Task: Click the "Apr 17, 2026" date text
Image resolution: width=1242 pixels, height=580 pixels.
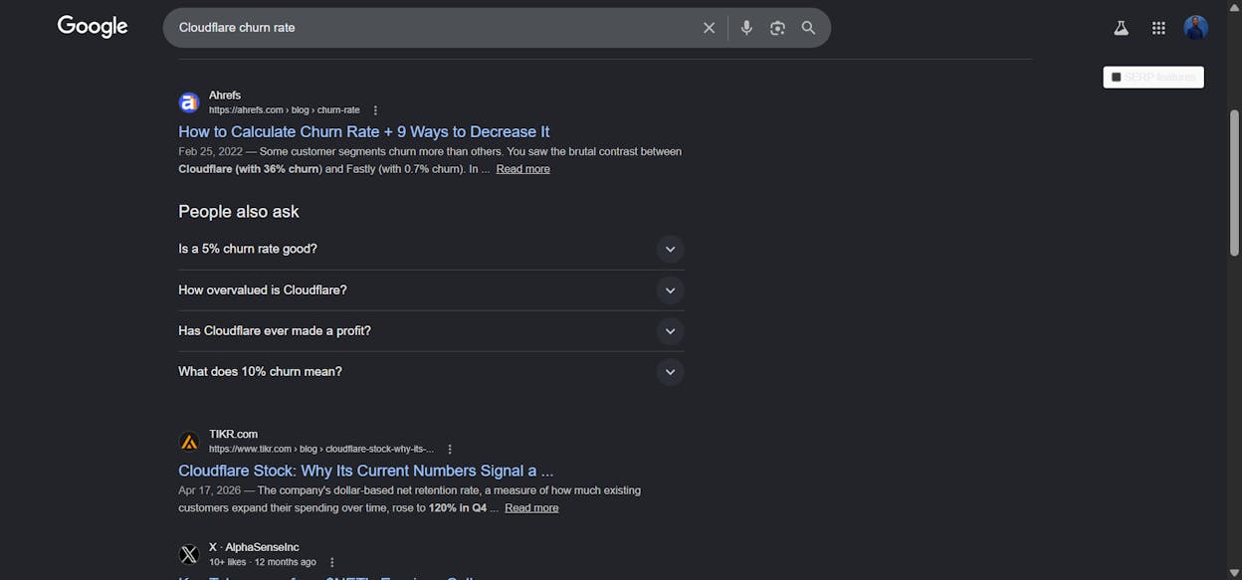Action: click(x=210, y=490)
